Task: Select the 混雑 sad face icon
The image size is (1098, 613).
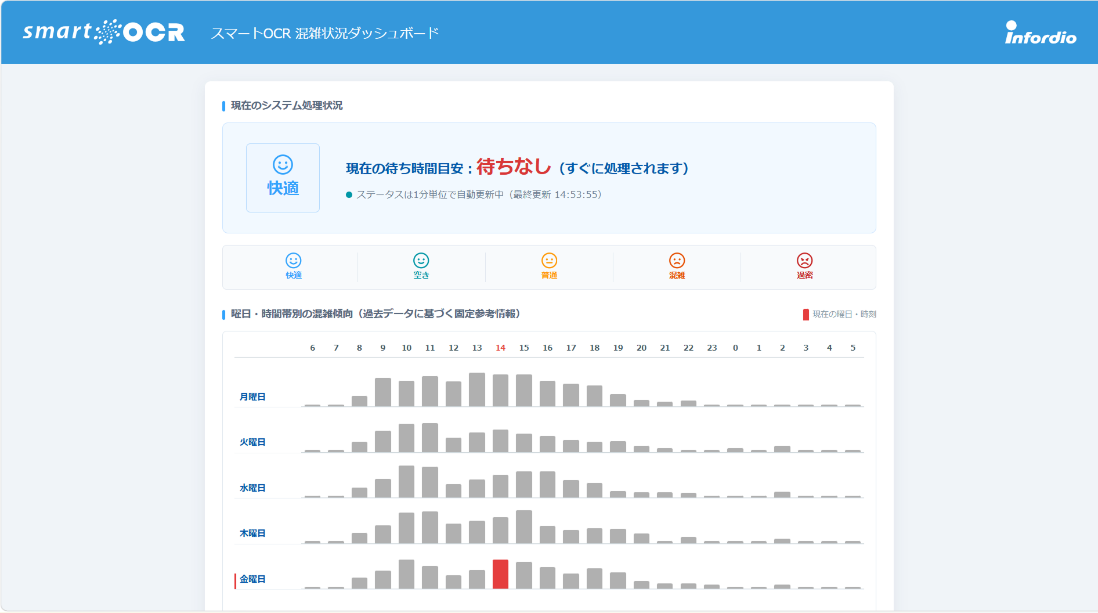Action: pyautogui.click(x=677, y=260)
